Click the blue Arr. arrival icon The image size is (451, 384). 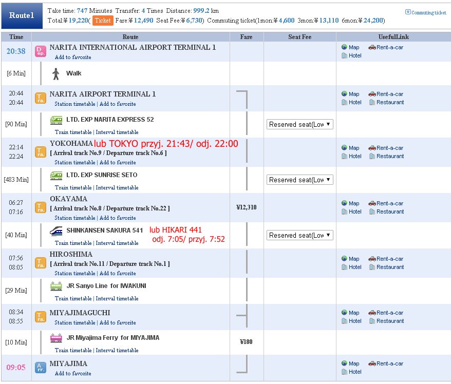pyautogui.click(x=41, y=368)
